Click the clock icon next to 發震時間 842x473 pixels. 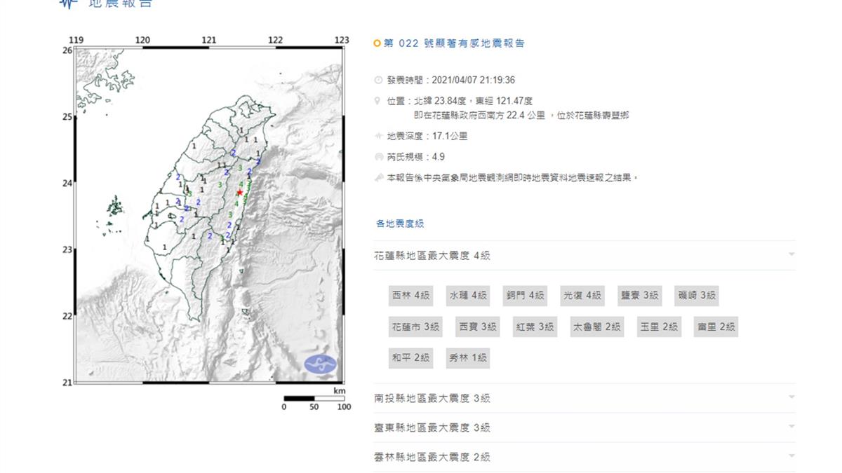tap(379, 81)
